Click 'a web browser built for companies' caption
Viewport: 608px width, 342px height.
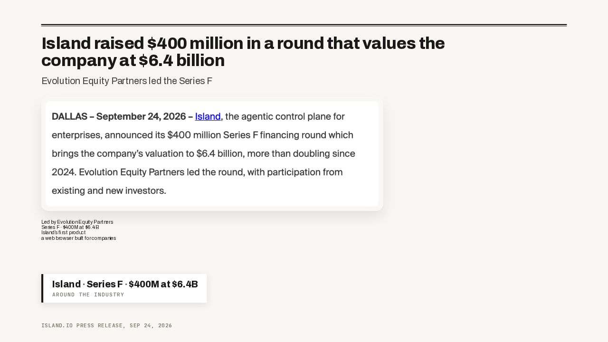(x=78, y=238)
